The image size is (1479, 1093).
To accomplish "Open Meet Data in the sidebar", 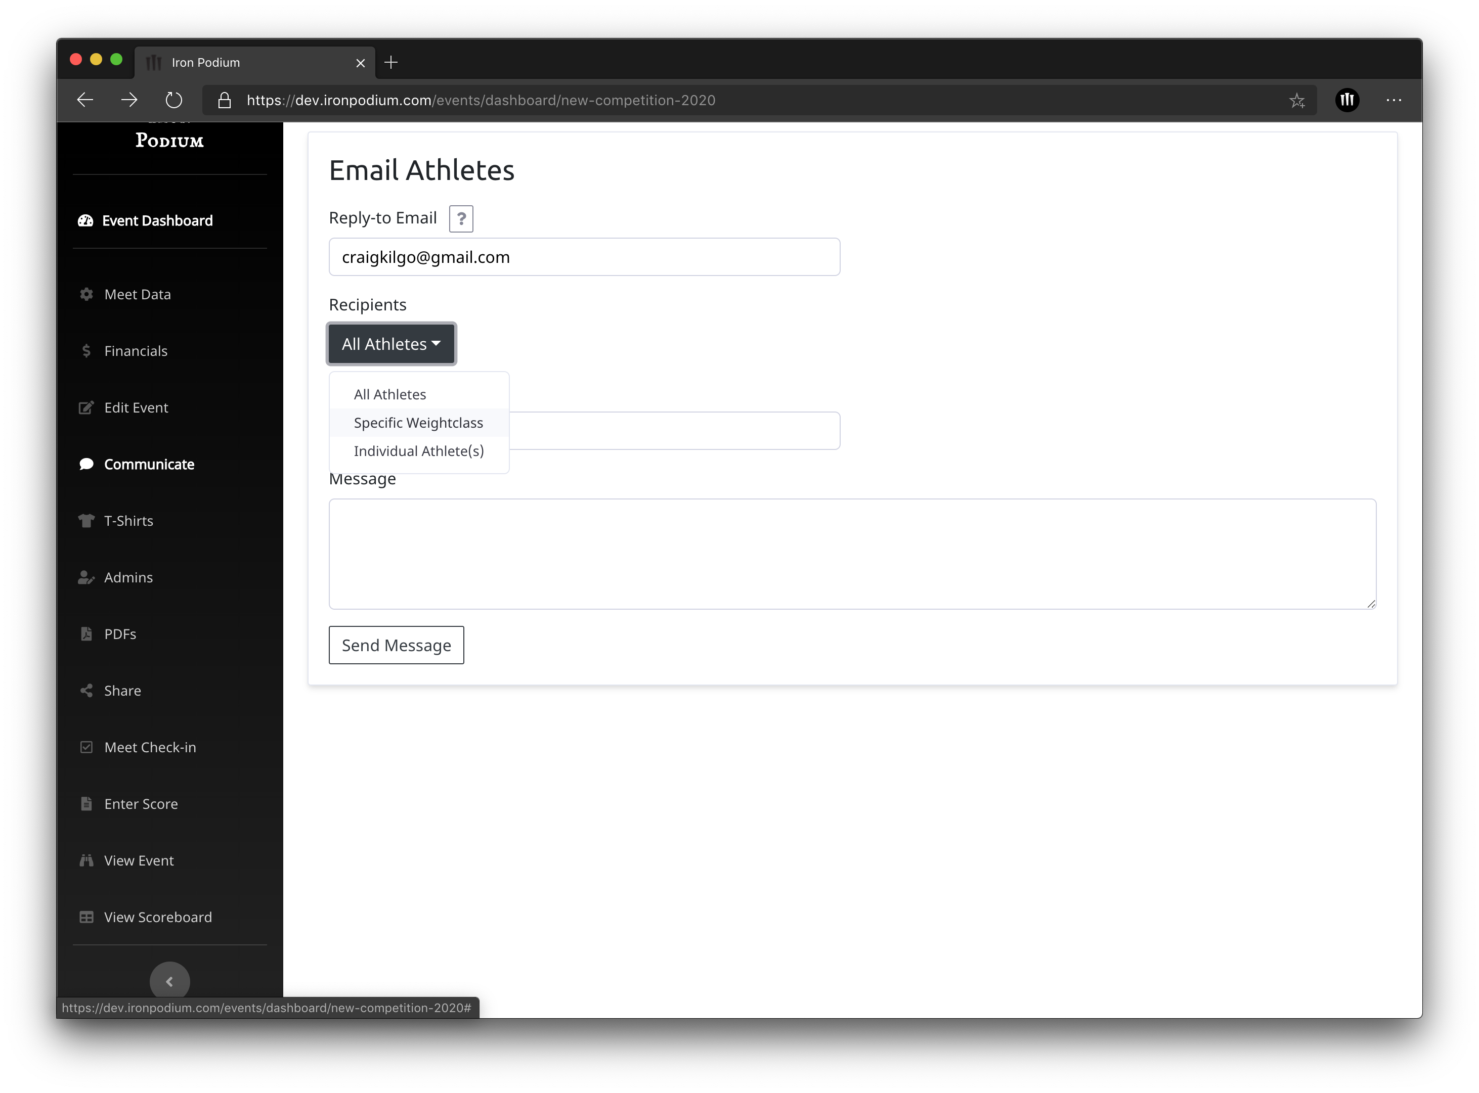I will coord(138,294).
